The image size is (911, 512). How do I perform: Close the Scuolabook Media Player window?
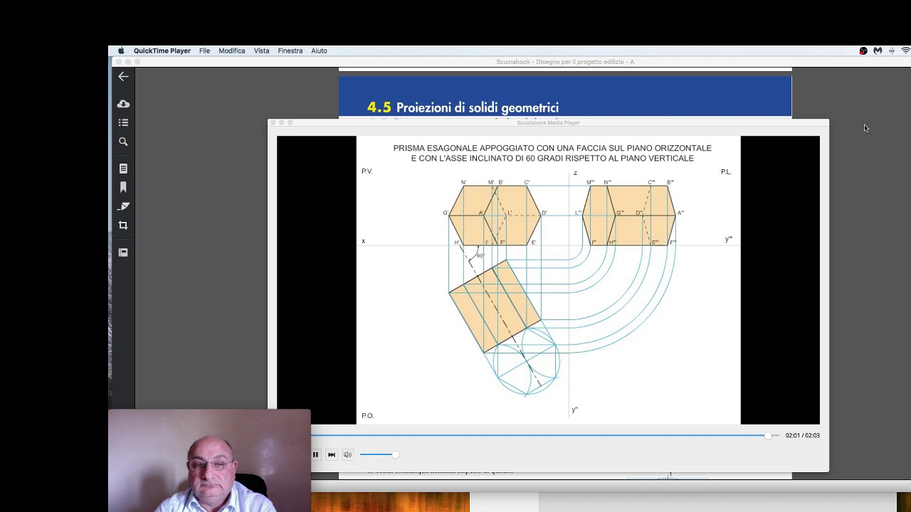[273, 123]
